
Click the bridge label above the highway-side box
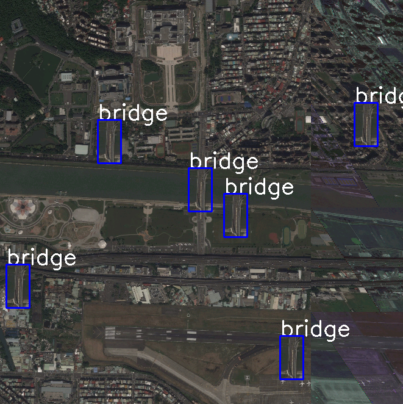(41, 257)
